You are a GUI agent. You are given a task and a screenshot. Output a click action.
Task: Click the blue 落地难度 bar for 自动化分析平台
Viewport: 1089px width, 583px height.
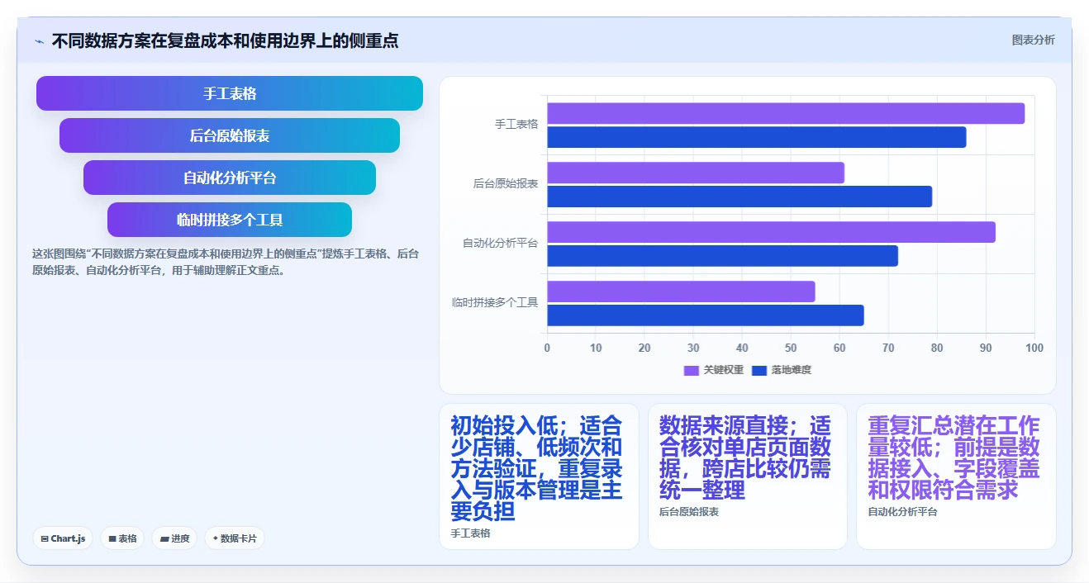click(x=722, y=256)
